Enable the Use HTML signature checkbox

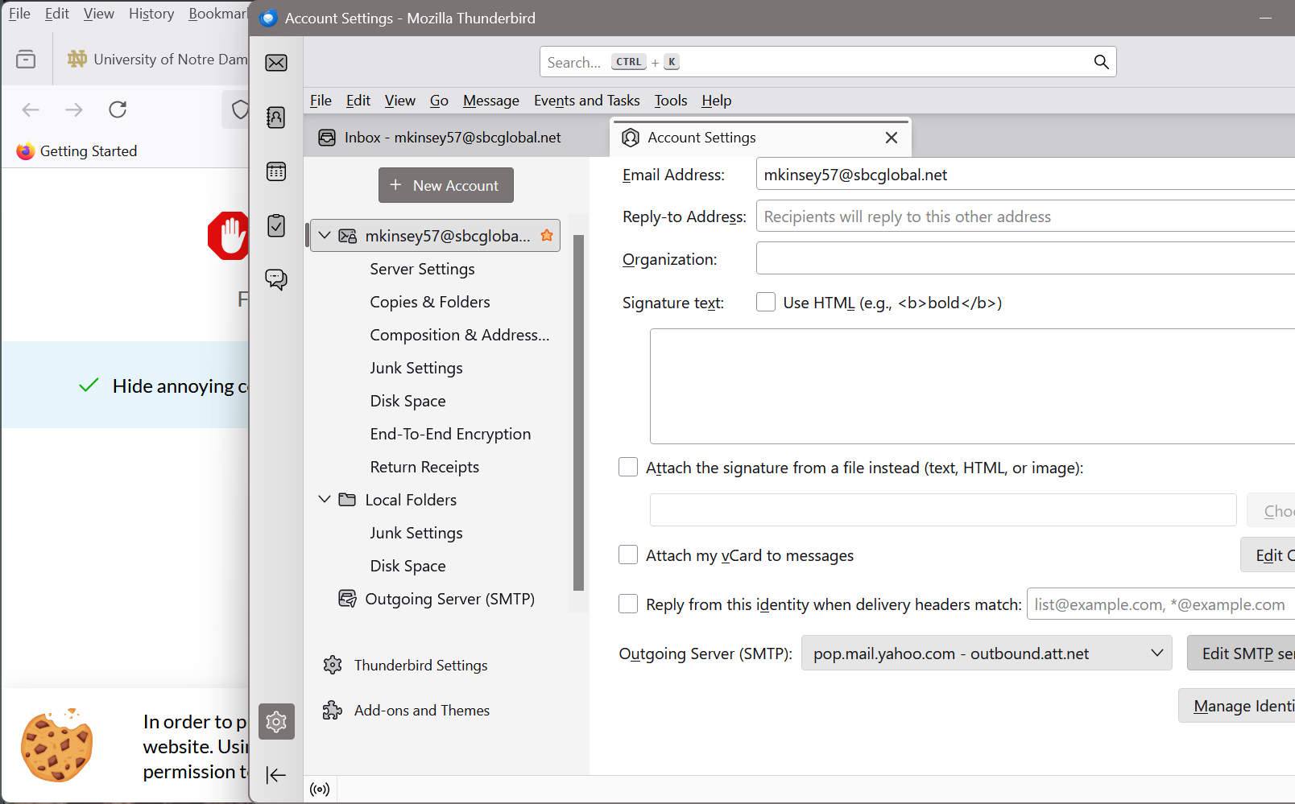click(766, 303)
